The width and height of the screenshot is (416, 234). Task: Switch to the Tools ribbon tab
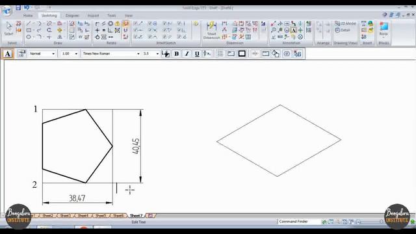point(111,16)
